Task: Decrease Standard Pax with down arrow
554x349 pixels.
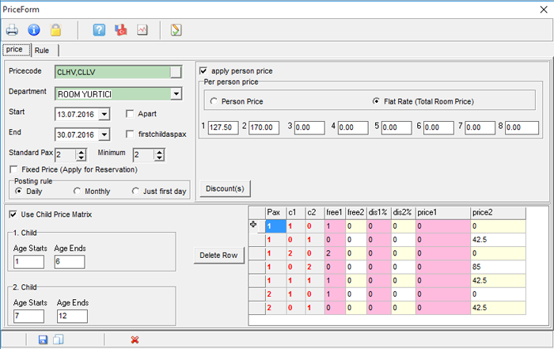Action: click(82, 157)
